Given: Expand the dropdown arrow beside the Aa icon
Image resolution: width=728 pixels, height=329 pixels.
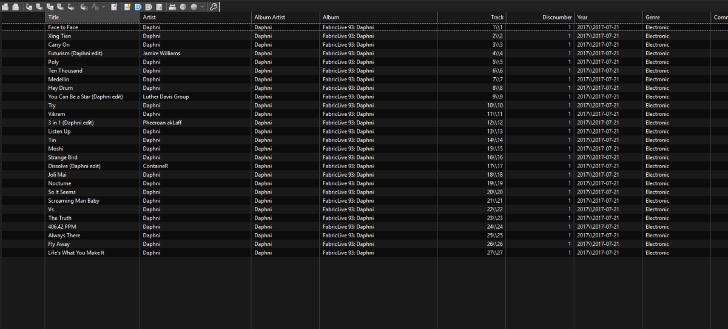Looking at the screenshot, I should click(x=104, y=7).
